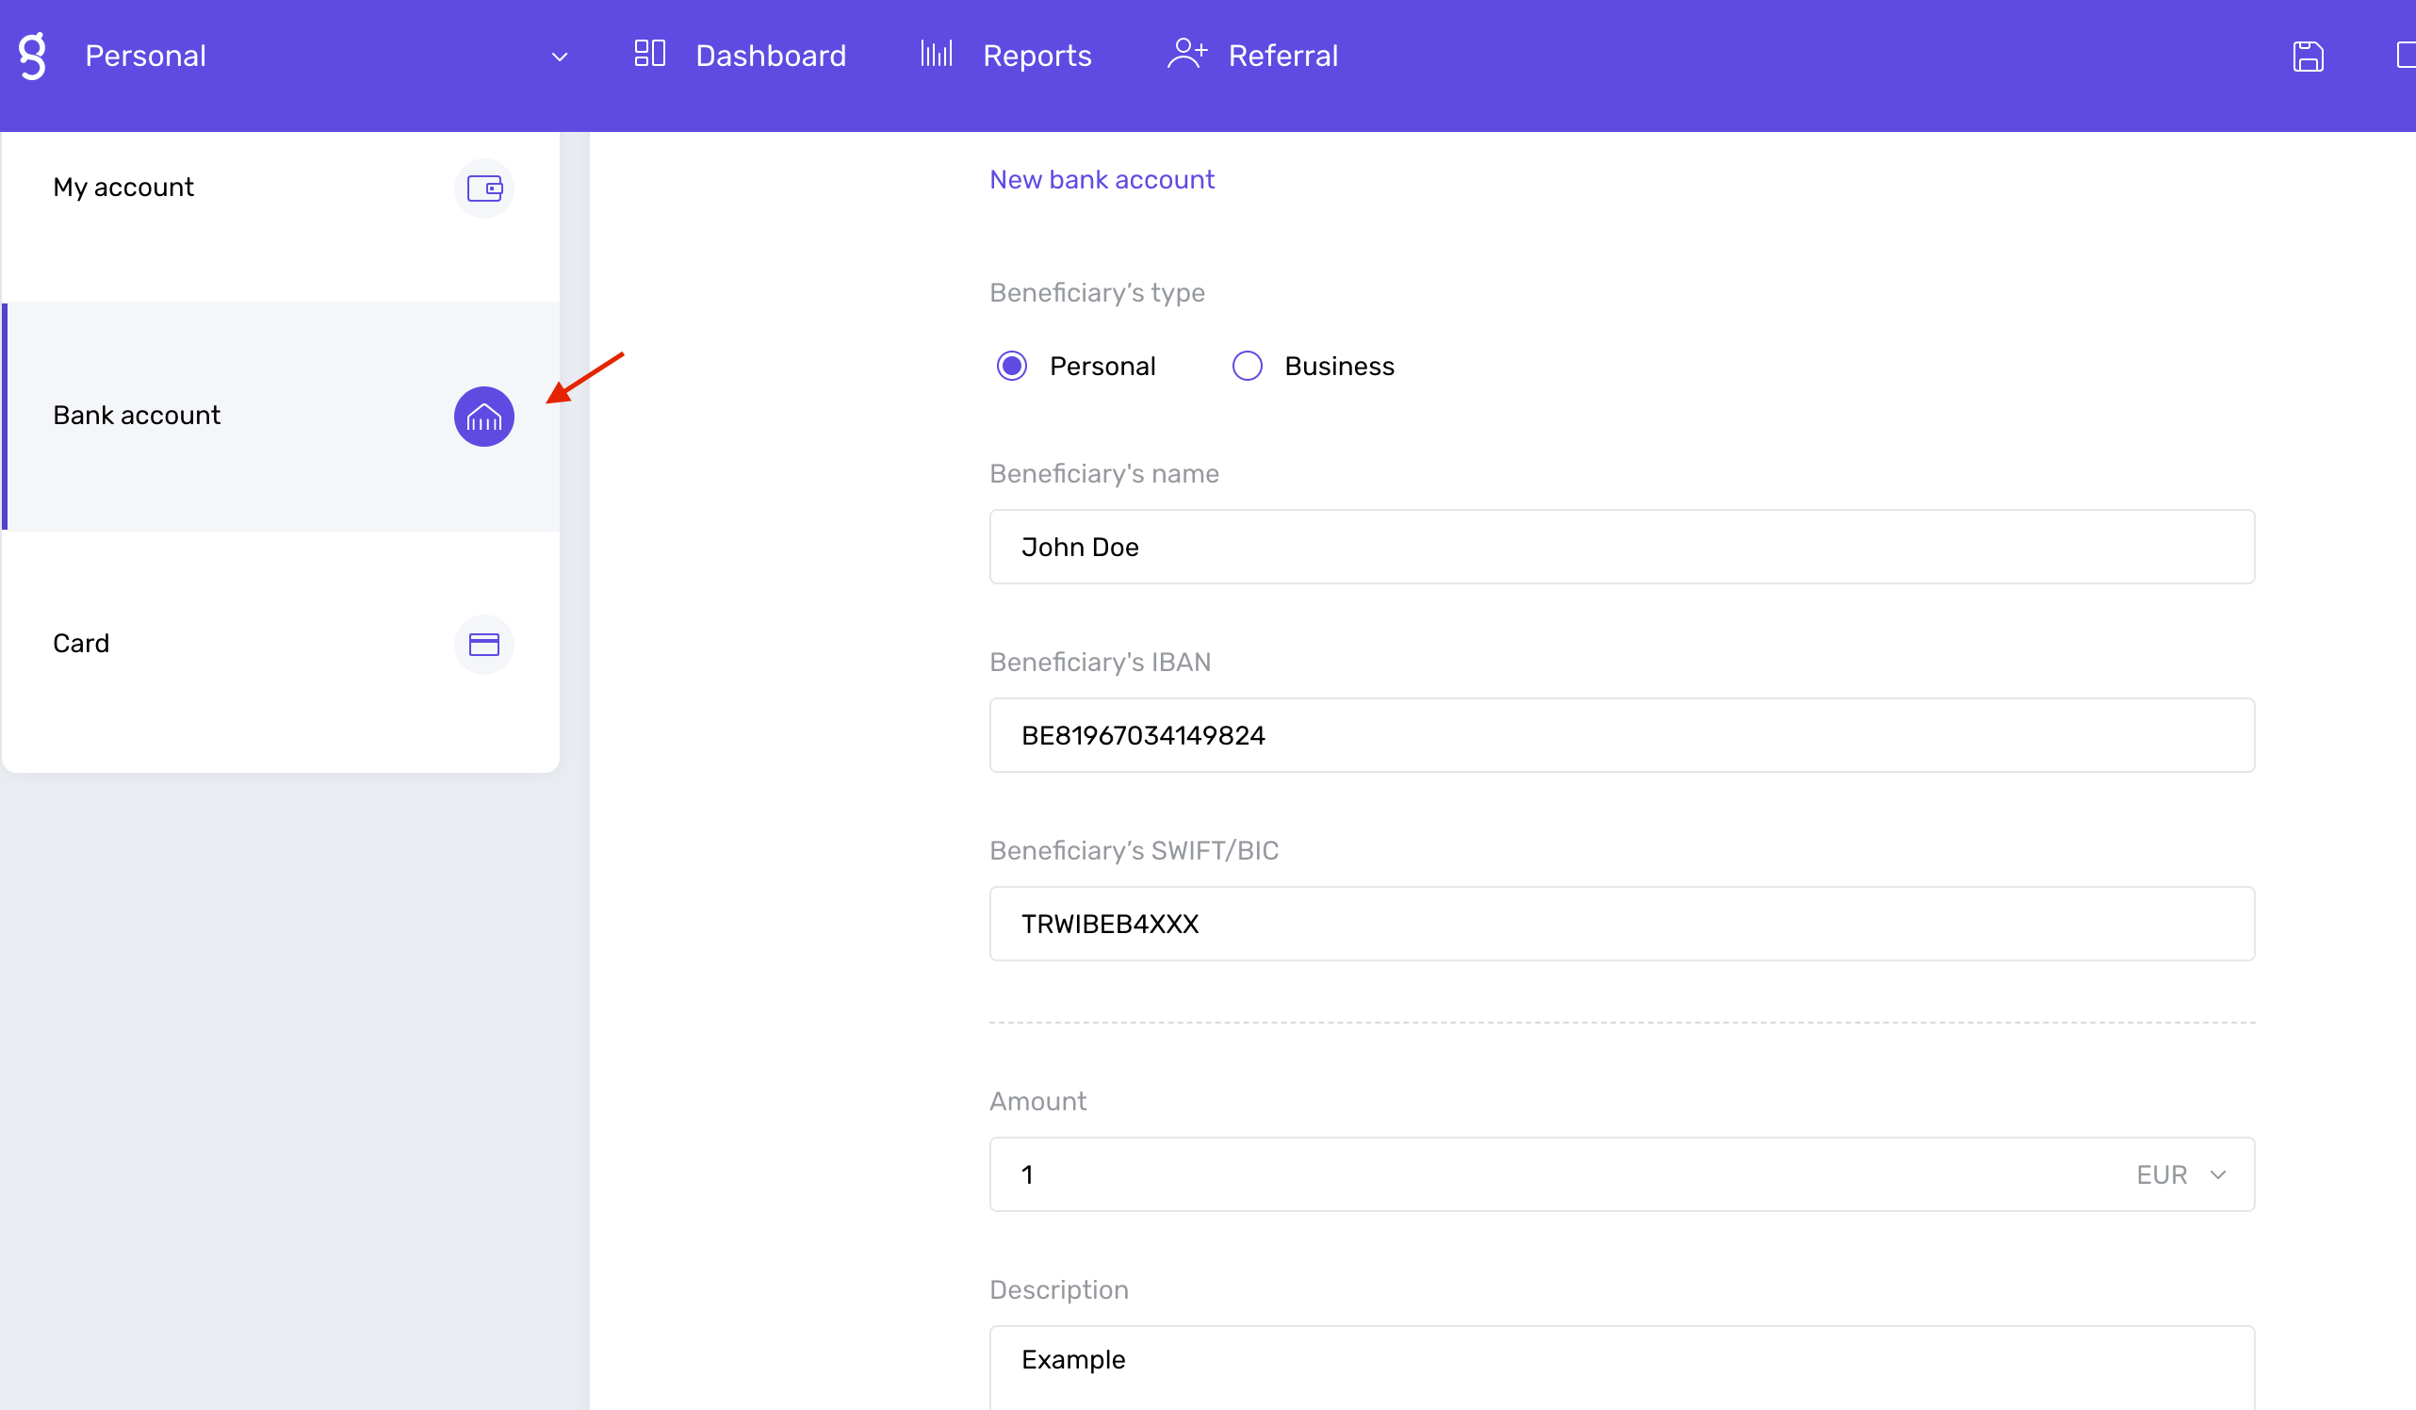Click the Bank account icon

click(x=482, y=417)
